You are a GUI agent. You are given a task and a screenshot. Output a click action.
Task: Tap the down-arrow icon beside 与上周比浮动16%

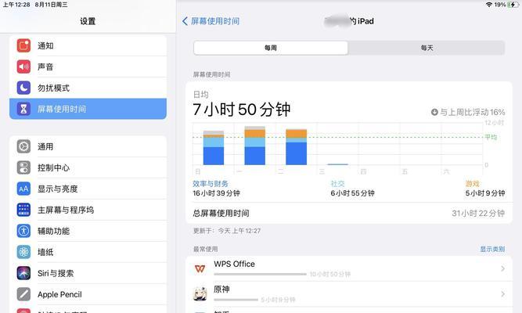[434, 112]
